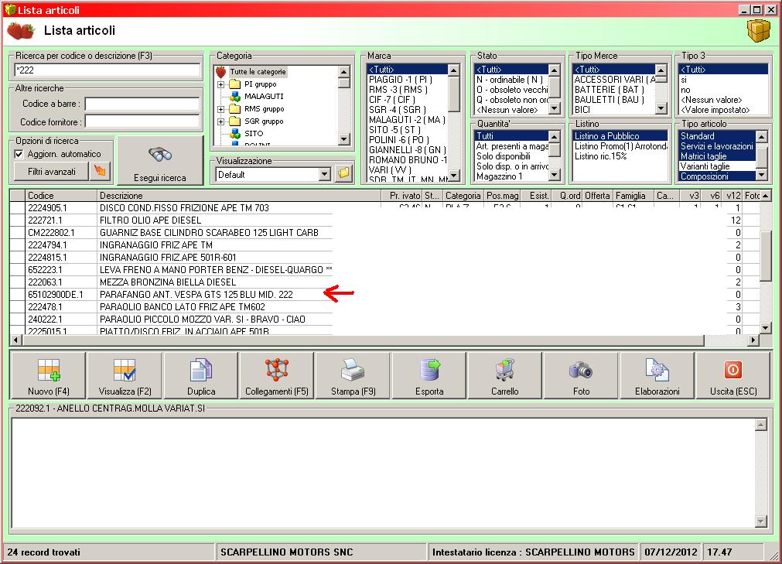Sort by the Codice column header
The width and height of the screenshot is (782, 564).
coord(61,196)
